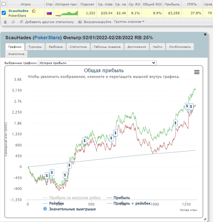Sort by the Общий ROI column header
The image size is (213, 222).
pyautogui.click(x=152, y=4)
